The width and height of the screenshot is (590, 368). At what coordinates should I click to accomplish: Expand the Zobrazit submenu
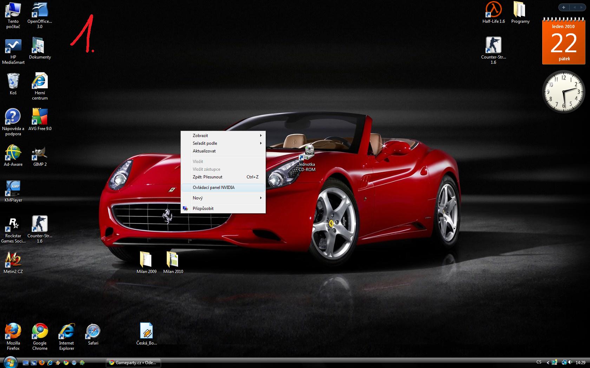pos(223,135)
